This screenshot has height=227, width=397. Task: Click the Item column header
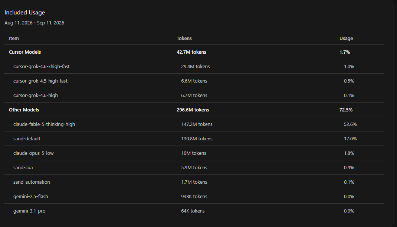point(14,39)
